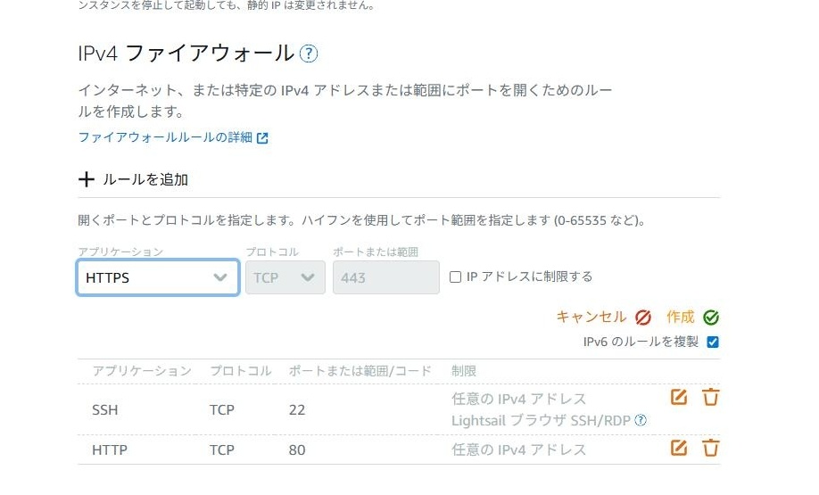This screenshot has height=495, width=819.
Task: Click the port field showing 443
Action: (385, 277)
